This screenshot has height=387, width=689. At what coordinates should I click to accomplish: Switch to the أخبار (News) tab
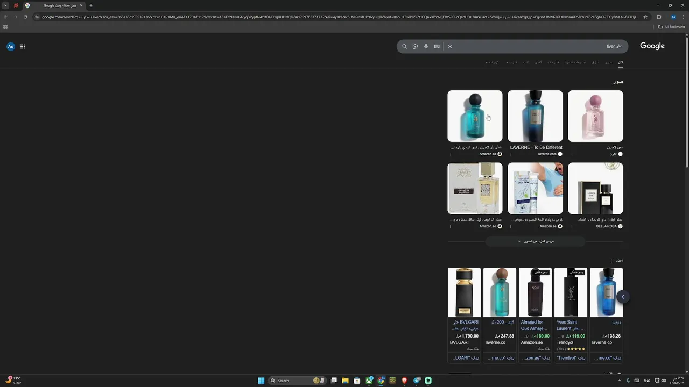click(x=538, y=62)
